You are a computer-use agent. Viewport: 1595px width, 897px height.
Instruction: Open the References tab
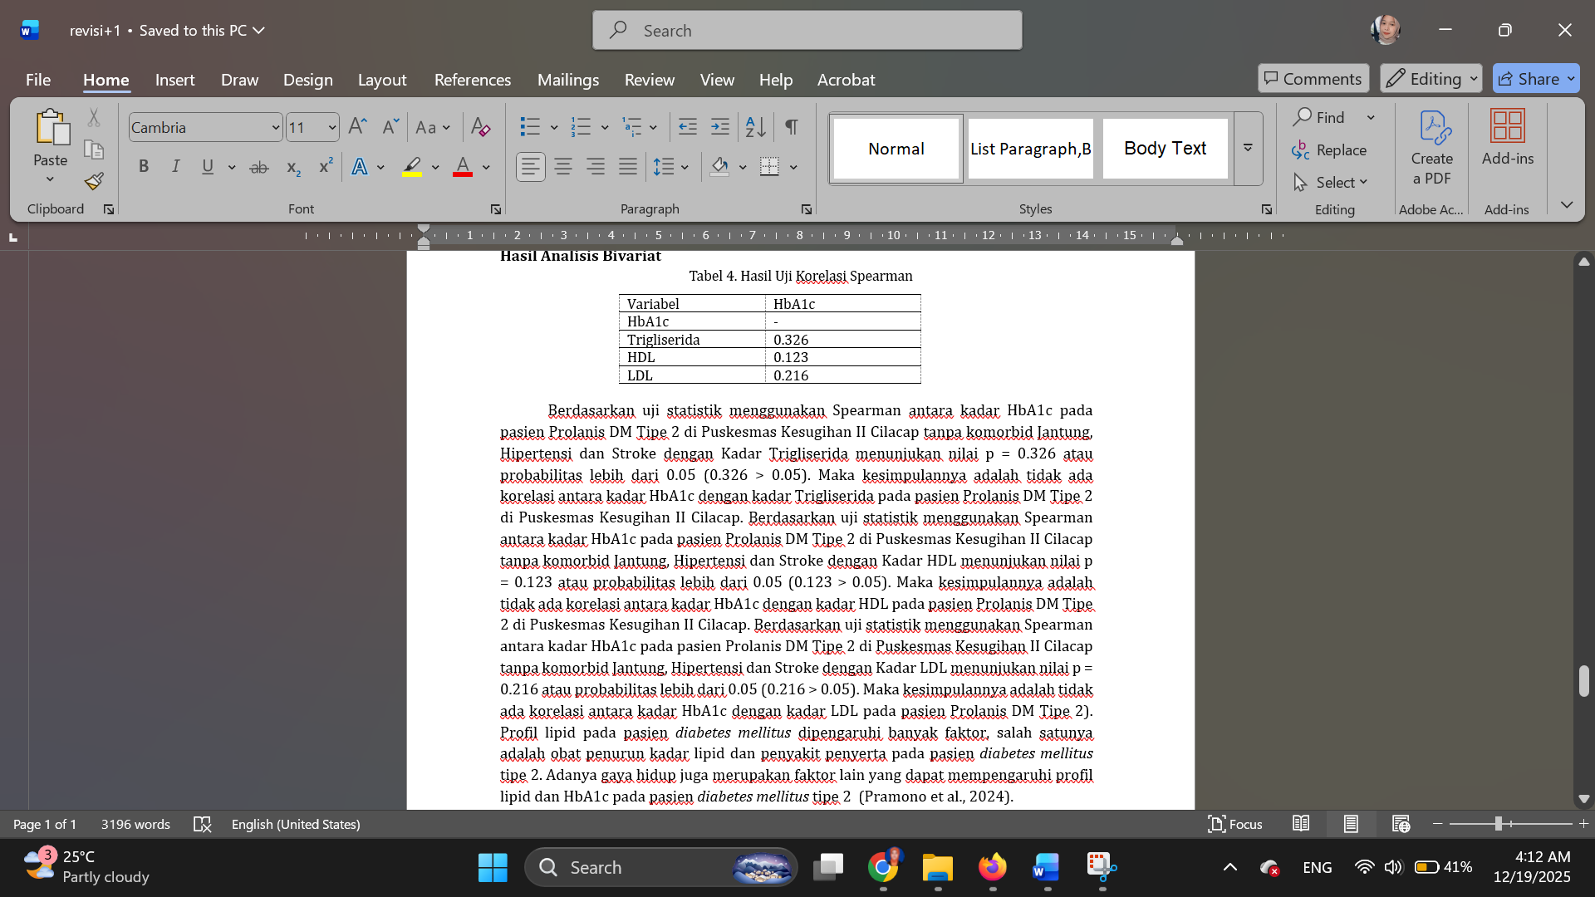coord(472,80)
